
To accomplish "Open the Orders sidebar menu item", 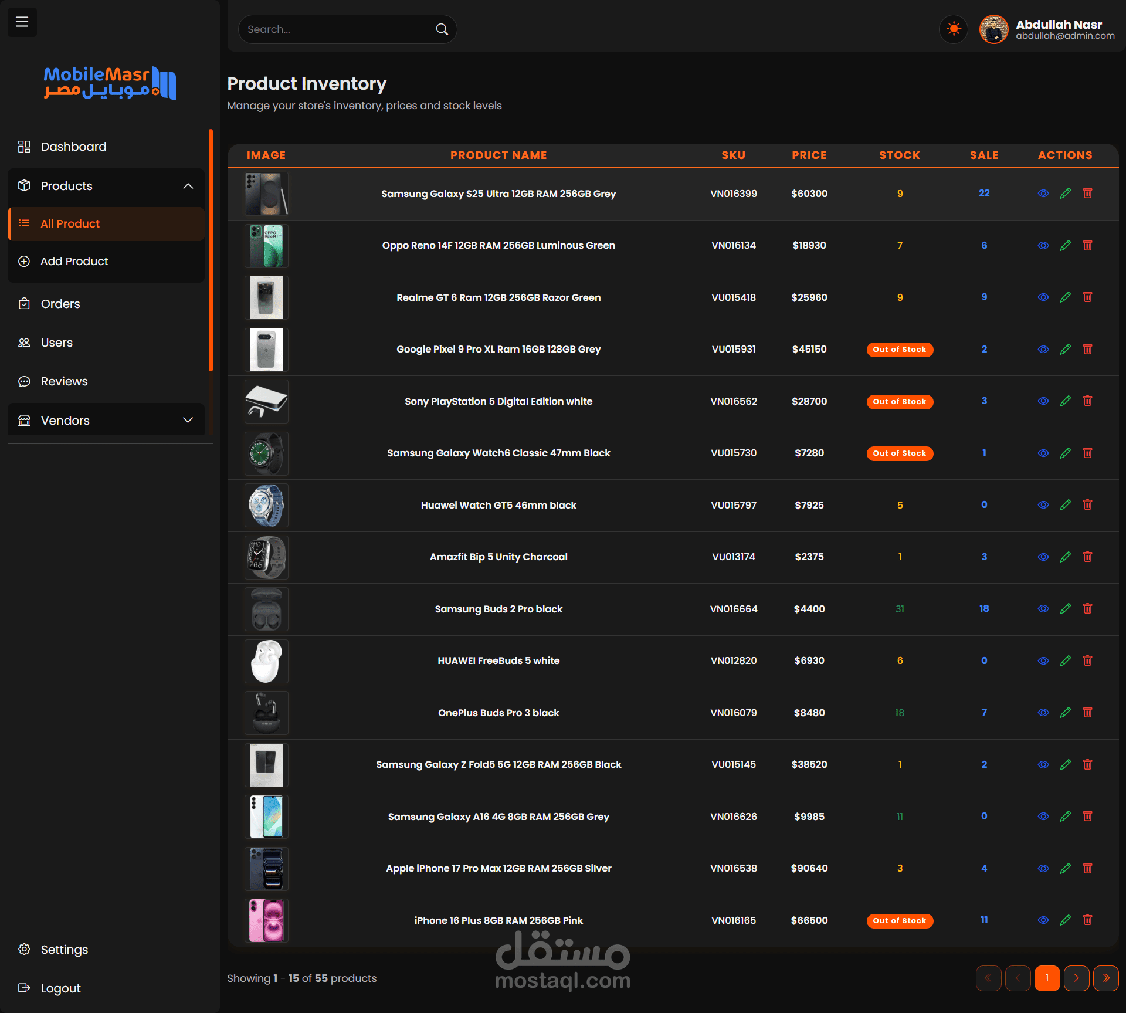I will (60, 304).
